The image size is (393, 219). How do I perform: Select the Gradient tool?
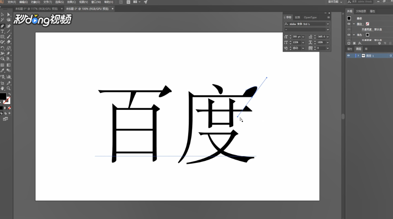coord(9,65)
